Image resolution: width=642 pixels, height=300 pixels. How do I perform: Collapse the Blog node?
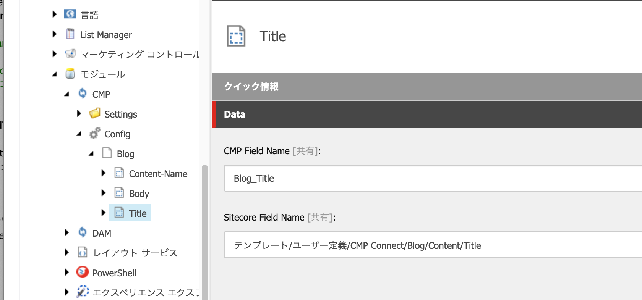click(91, 154)
